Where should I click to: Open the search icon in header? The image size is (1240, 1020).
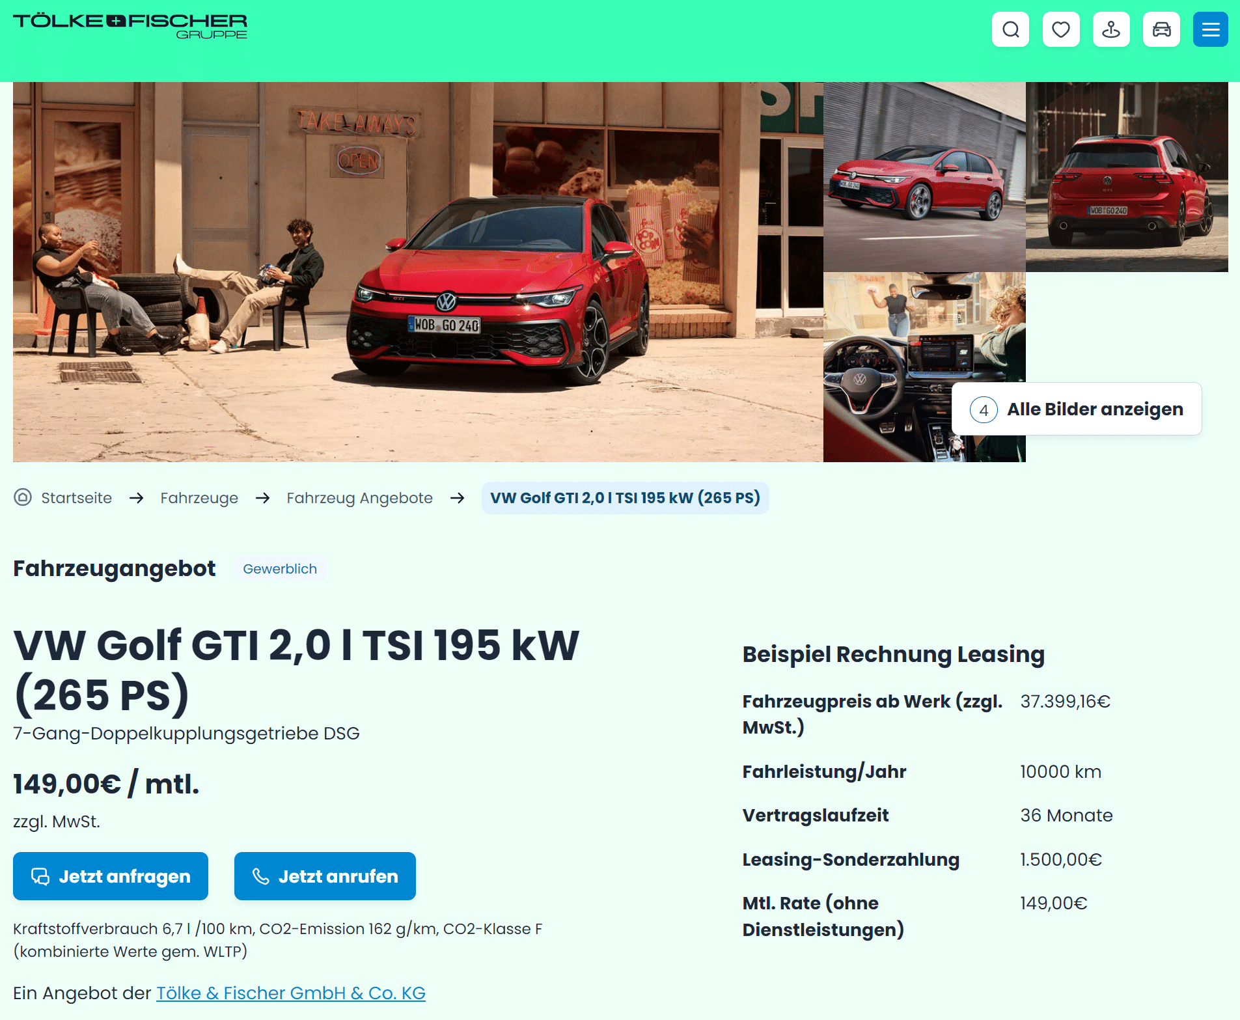tap(1010, 29)
